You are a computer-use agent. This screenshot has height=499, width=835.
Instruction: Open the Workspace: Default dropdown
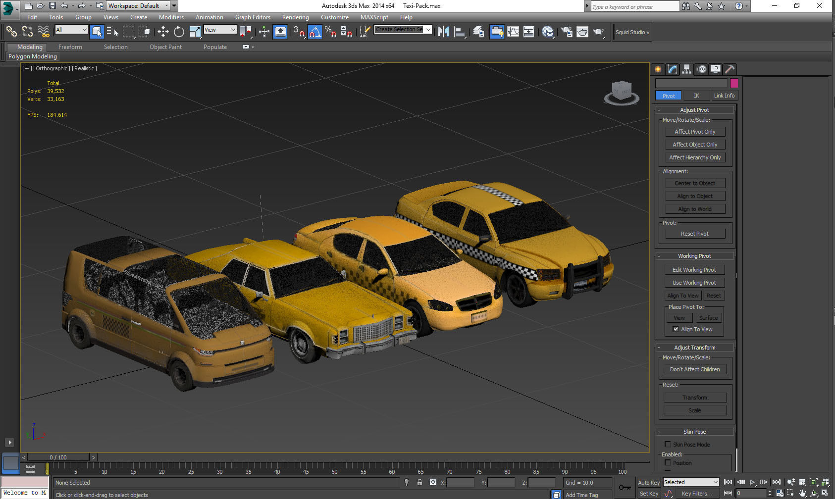coord(138,6)
